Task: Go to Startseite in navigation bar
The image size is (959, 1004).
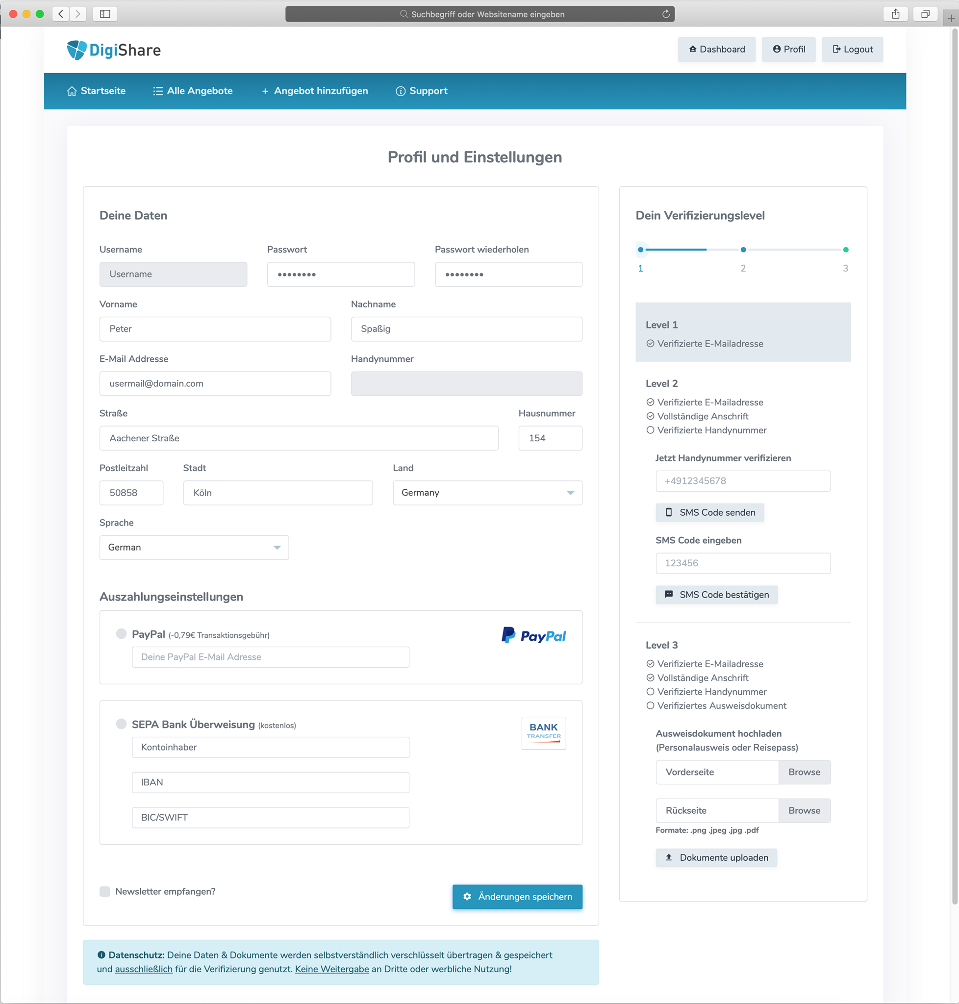Action: click(x=96, y=91)
